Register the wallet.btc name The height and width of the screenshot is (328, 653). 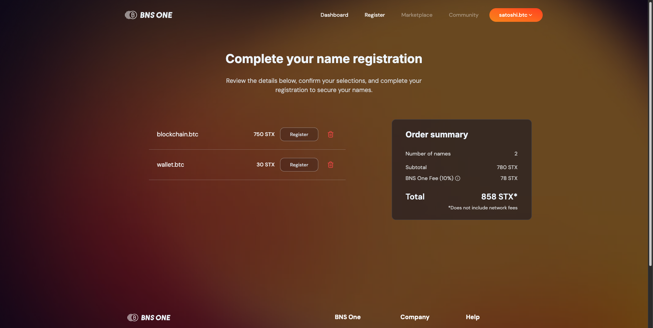pyautogui.click(x=299, y=165)
